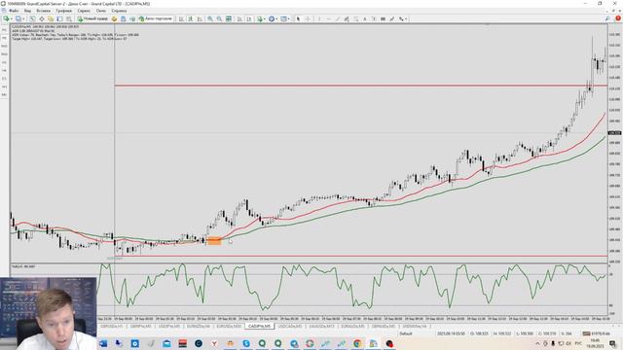This screenshot has height=350, width=623.
Task: Switch to USDCADx,M15 chart tab
Action: (290, 327)
